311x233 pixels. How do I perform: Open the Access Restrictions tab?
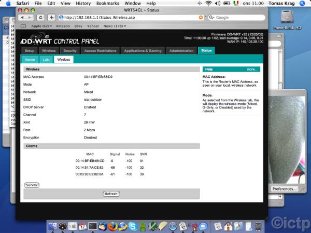[100, 51]
